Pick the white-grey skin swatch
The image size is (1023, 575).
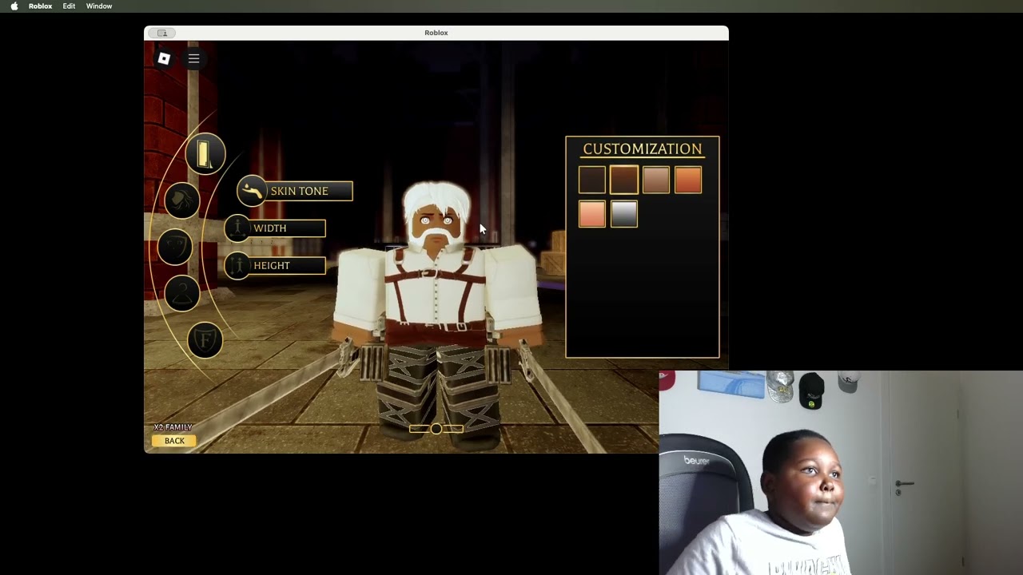tap(624, 214)
